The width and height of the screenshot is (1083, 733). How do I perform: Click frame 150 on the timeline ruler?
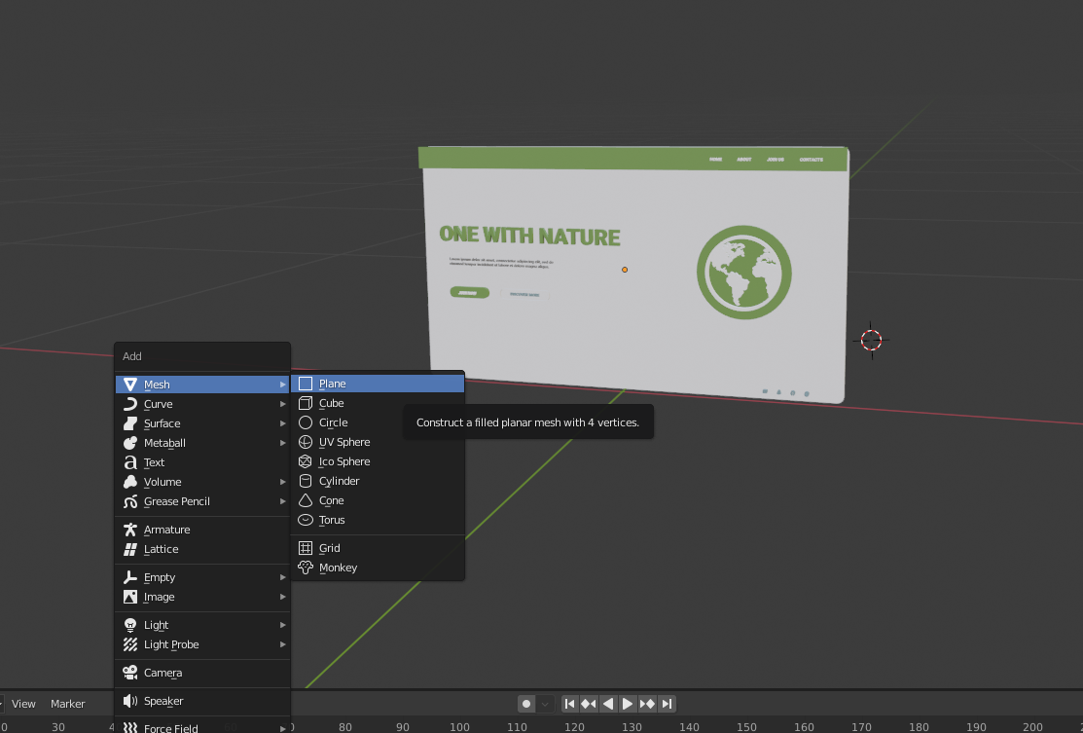pos(746,727)
